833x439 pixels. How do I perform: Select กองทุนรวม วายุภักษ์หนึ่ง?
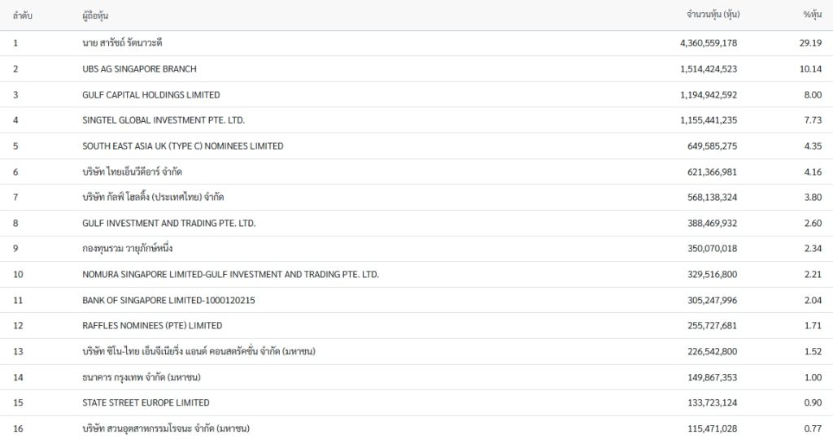[x=128, y=249]
